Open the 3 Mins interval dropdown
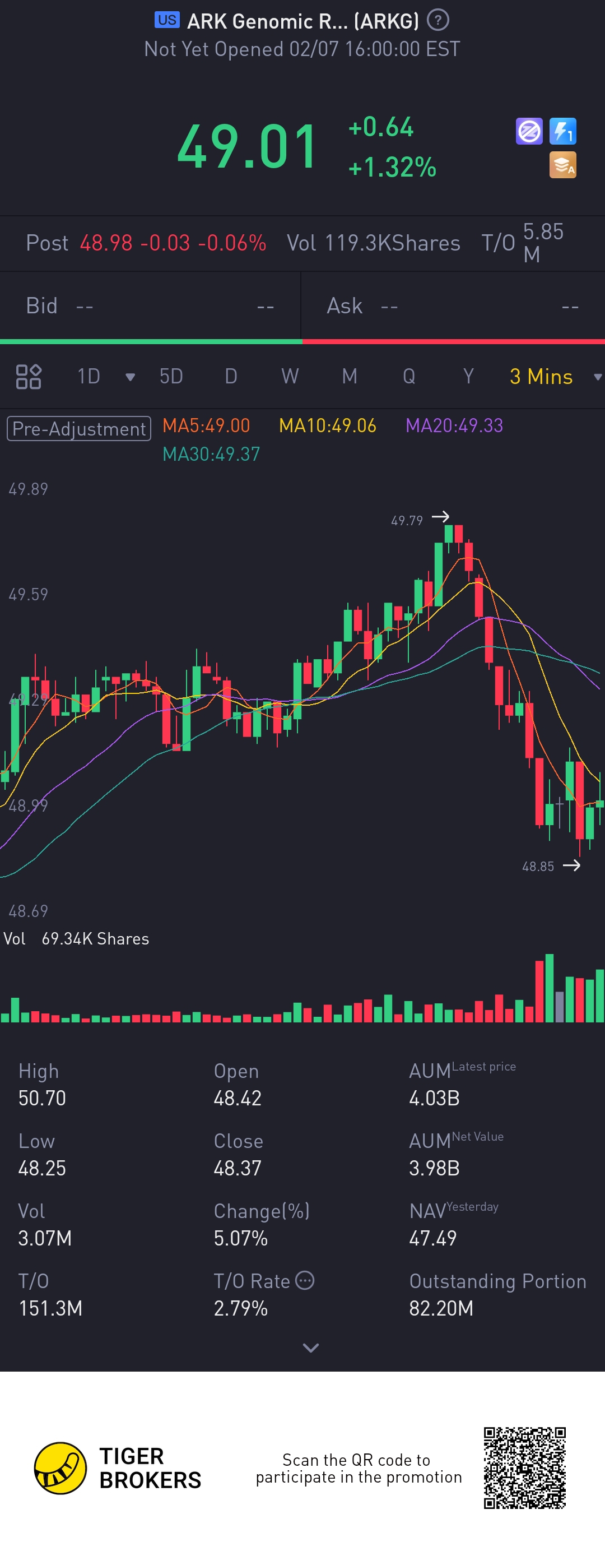The image size is (605, 1565). [597, 377]
